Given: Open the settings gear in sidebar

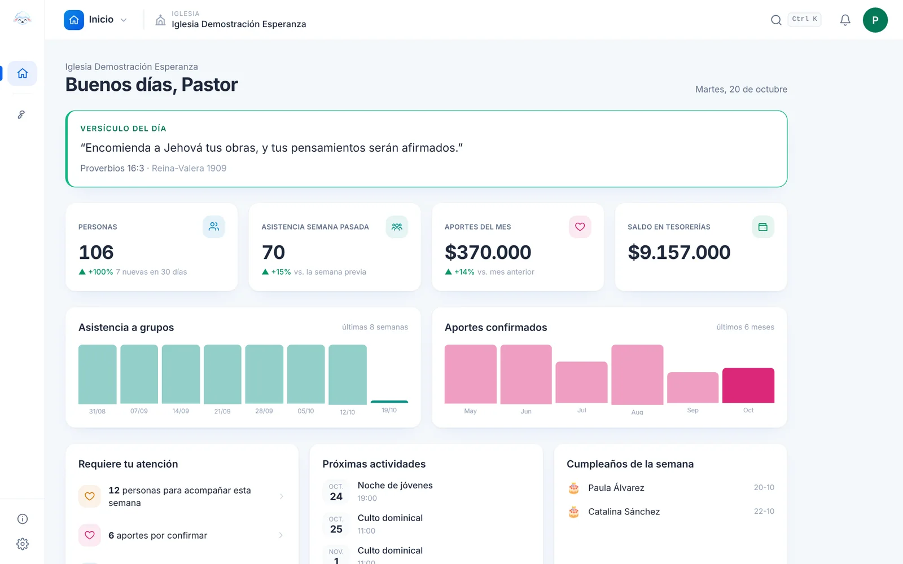Looking at the screenshot, I should [x=23, y=544].
